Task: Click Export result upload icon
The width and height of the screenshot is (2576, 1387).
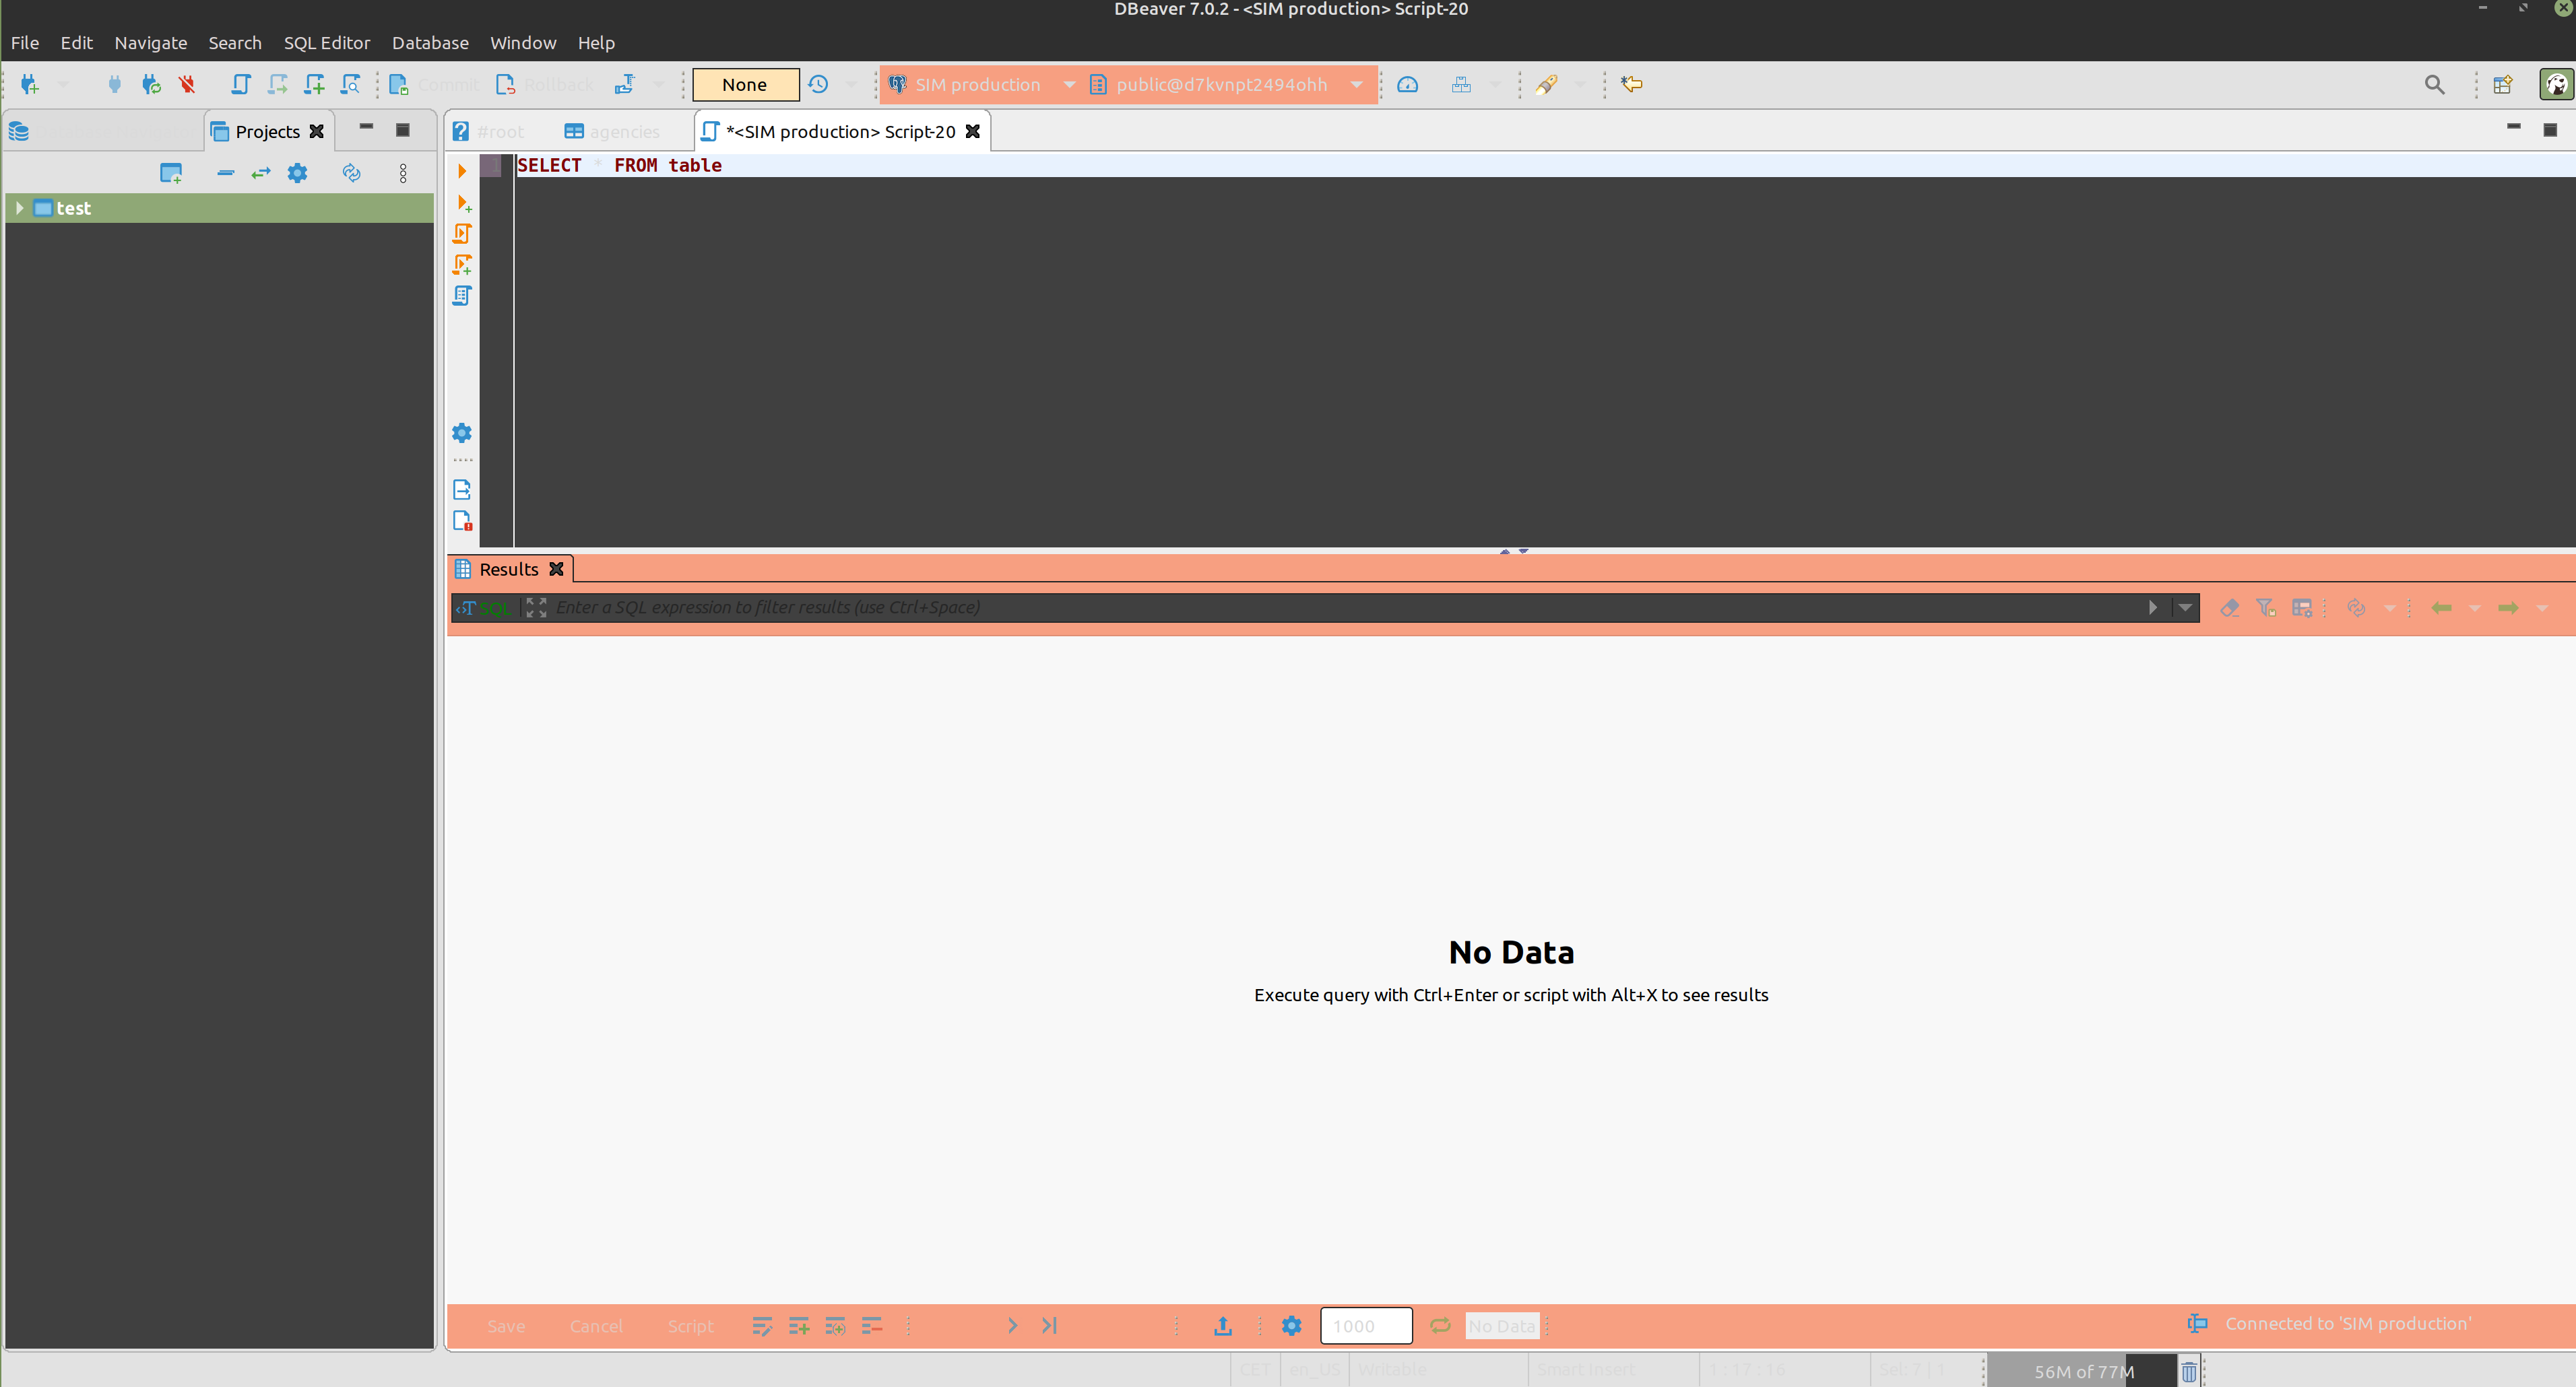Action: 1223,1326
